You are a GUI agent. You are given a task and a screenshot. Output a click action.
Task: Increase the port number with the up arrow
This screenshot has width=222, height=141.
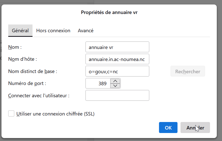115,81
